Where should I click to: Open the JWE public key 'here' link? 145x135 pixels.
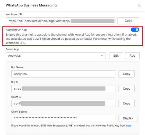[129, 126]
